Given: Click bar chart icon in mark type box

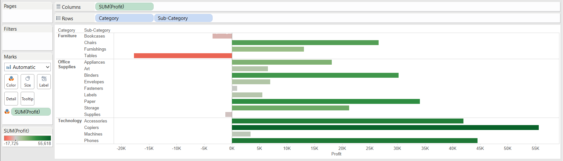Looking at the screenshot, I should point(9,67).
